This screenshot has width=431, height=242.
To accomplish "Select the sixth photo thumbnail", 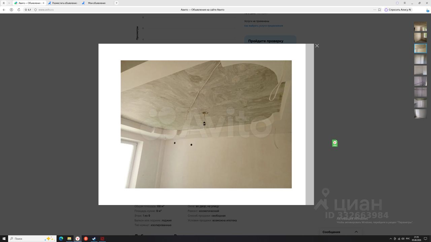I will pos(420,81).
